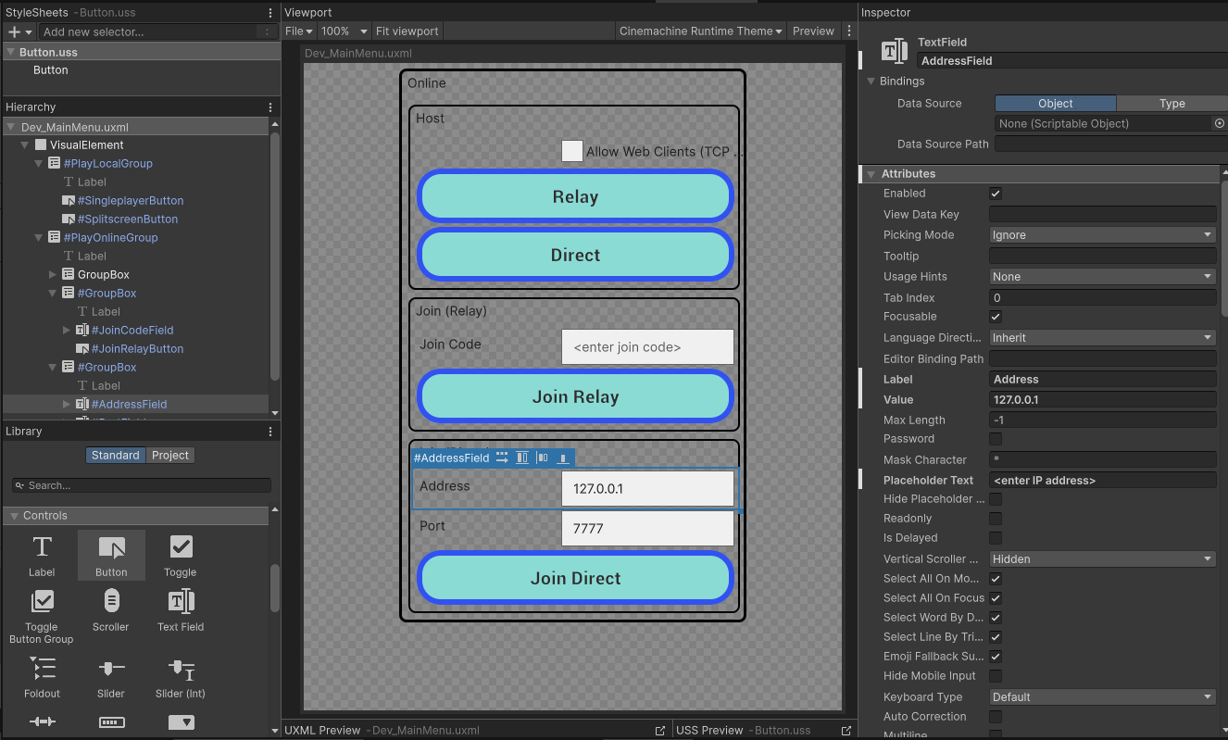Click the vertical-line-with-bars justify icon on #AddressField header
1228x740 pixels.
pyautogui.click(x=543, y=458)
